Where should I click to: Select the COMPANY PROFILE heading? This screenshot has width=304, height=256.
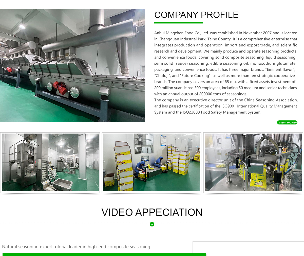196,15
